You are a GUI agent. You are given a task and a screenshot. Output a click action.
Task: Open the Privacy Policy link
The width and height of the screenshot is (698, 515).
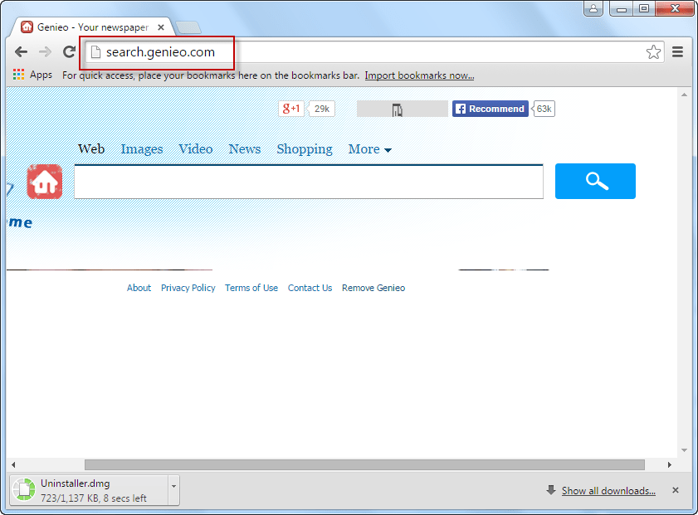(188, 288)
